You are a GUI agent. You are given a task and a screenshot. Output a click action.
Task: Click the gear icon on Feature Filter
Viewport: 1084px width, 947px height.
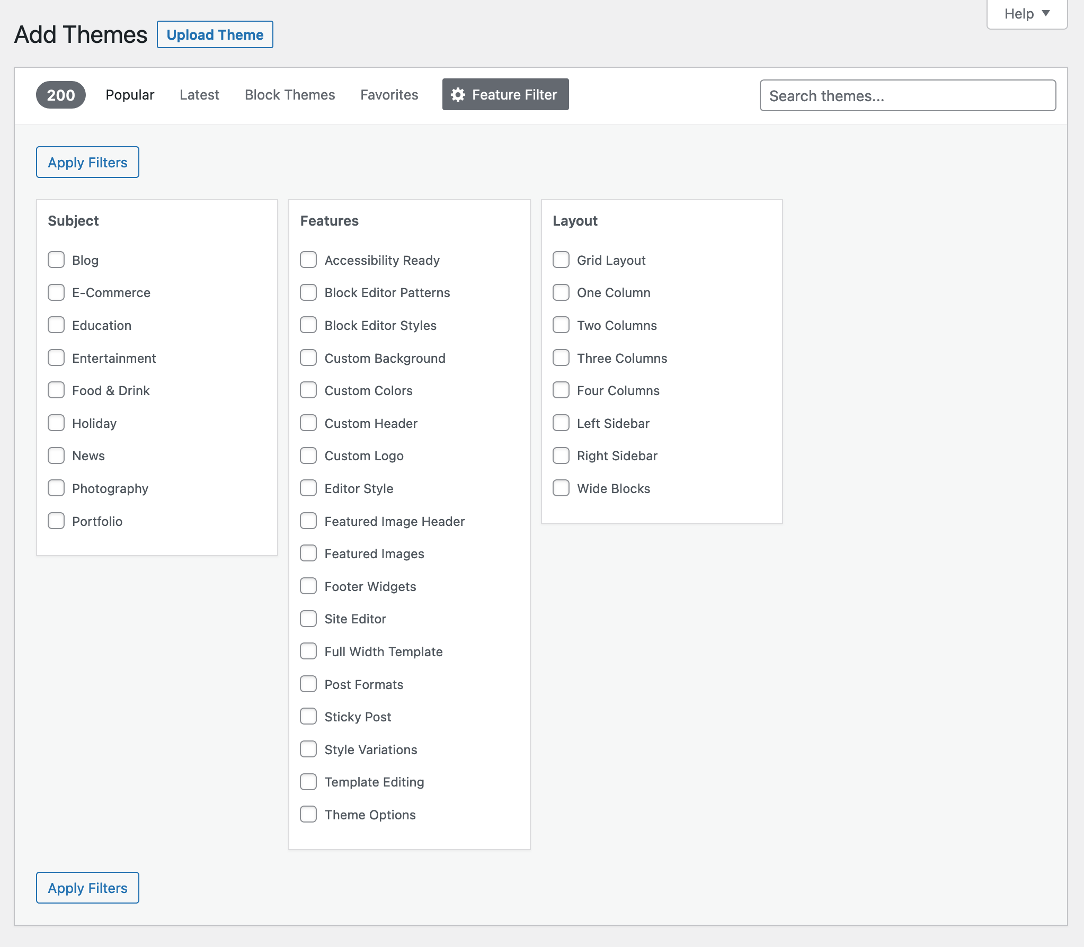pyautogui.click(x=458, y=94)
